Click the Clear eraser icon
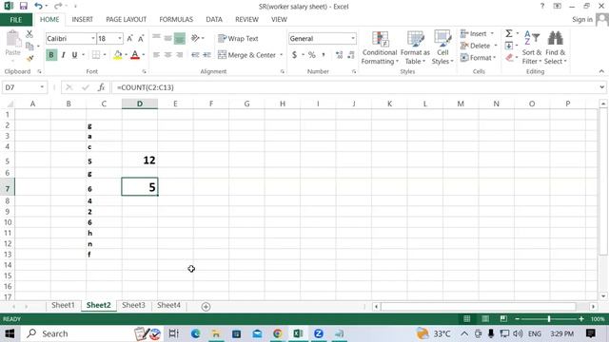This screenshot has width=609, height=342. pos(509,58)
